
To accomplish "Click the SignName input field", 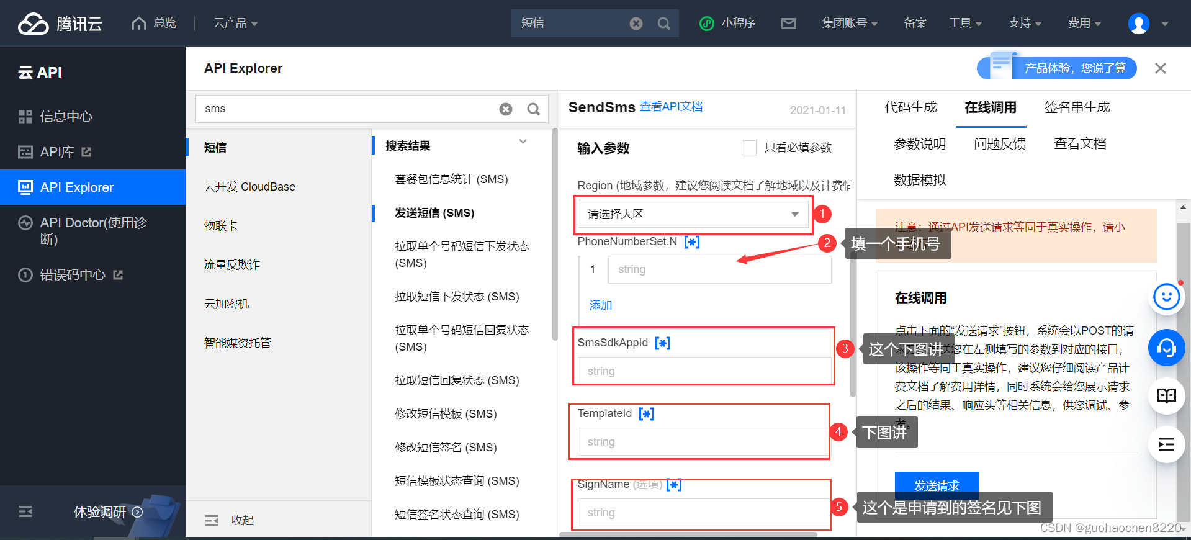I will pos(704,513).
